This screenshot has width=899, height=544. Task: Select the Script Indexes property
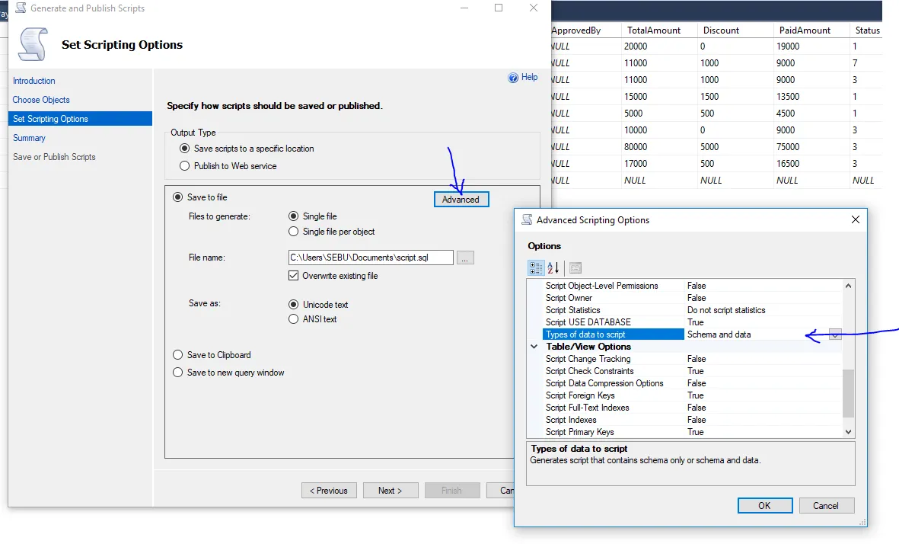692,420
